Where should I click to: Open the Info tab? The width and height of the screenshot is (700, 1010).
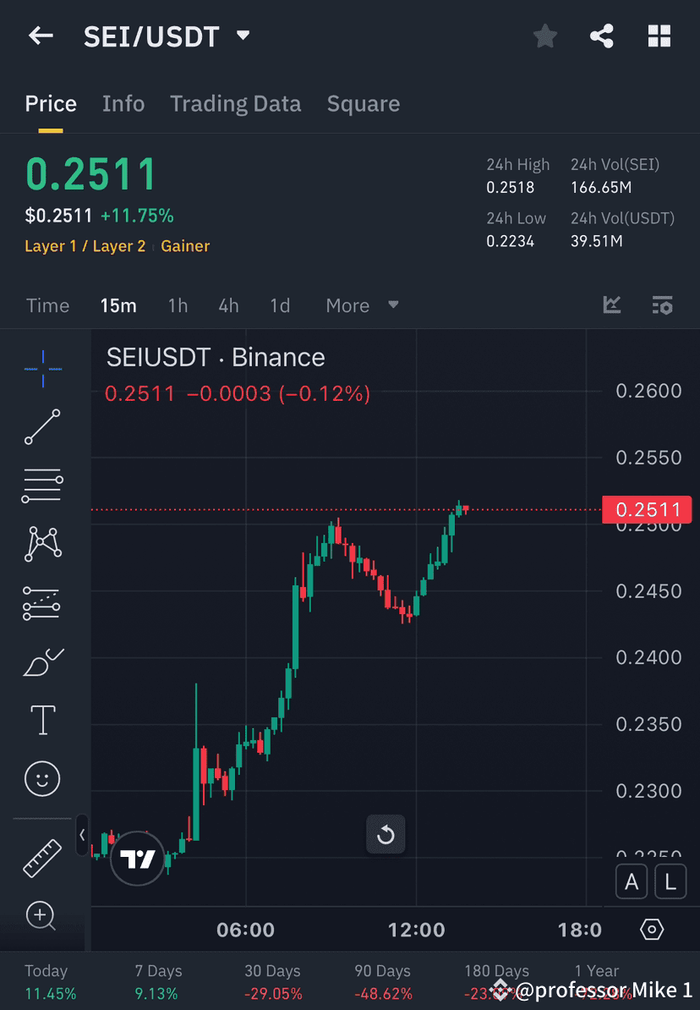click(x=123, y=103)
